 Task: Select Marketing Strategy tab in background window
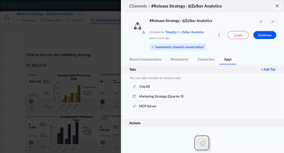(x=106, y=20)
